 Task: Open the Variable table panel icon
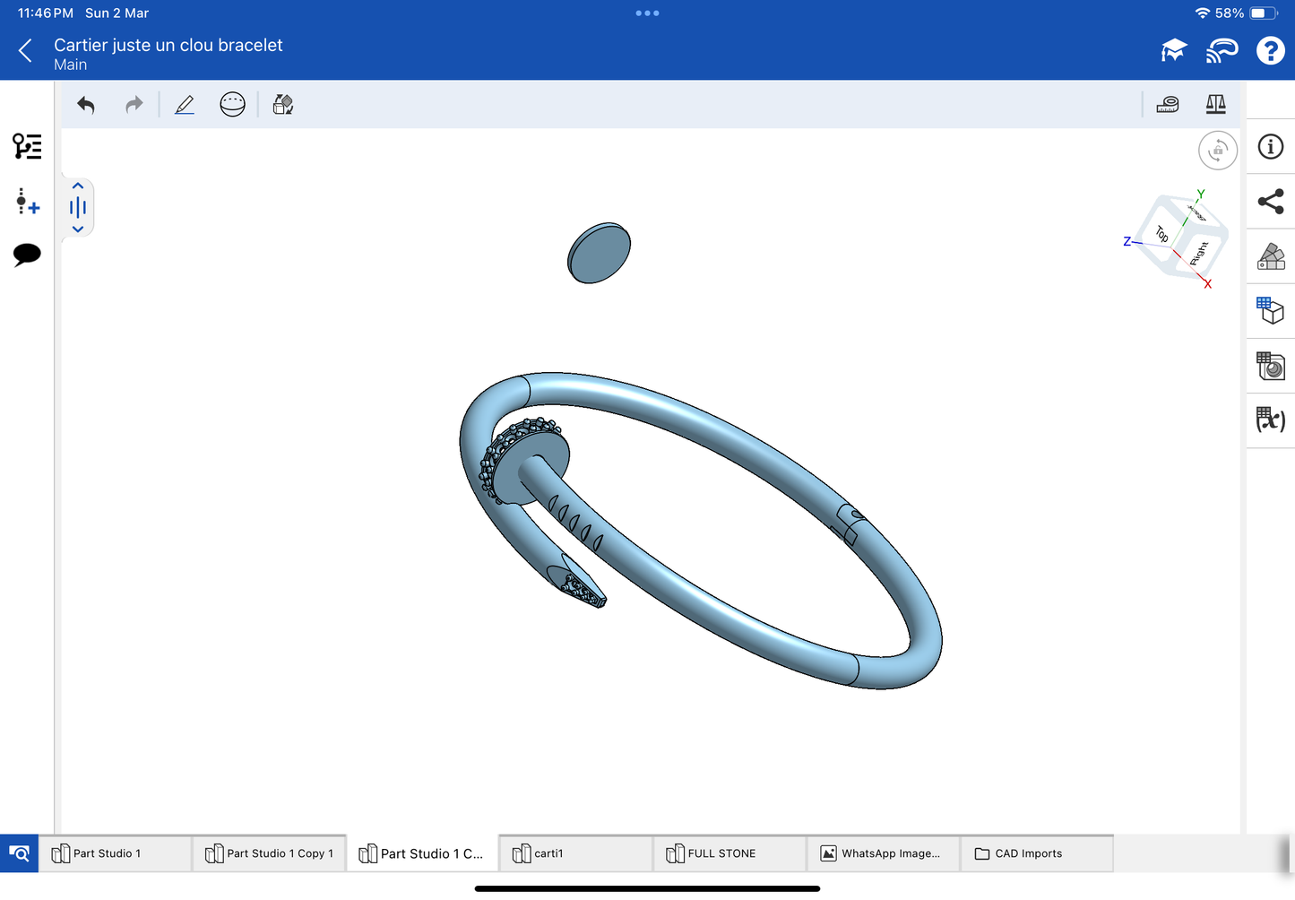coord(1270,420)
